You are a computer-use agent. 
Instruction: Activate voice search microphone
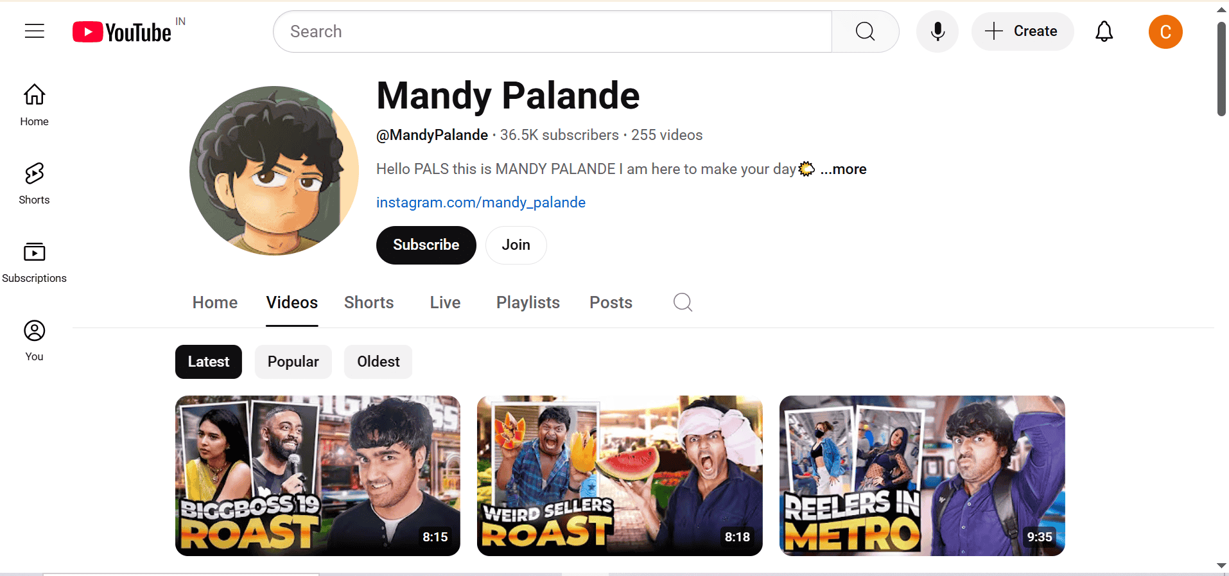(937, 31)
